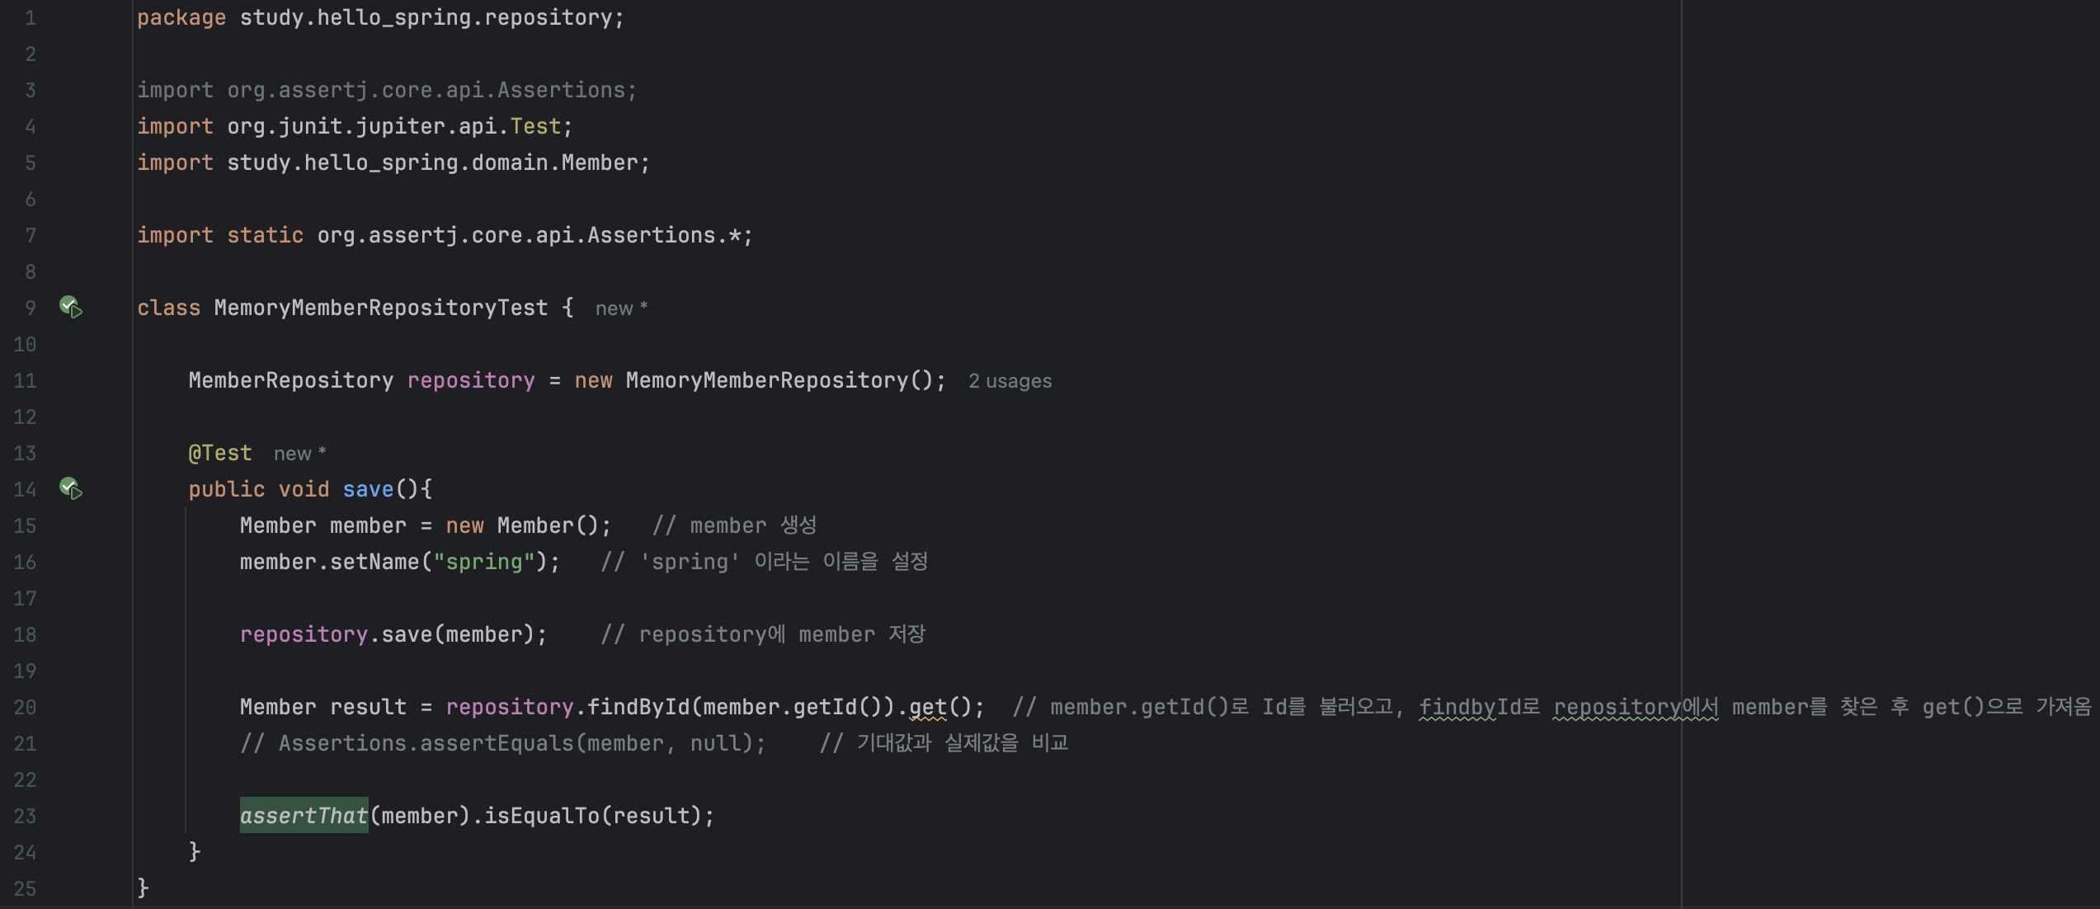Click run test icon beside save() method
This screenshot has width=2100, height=909.
tap(71, 488)
